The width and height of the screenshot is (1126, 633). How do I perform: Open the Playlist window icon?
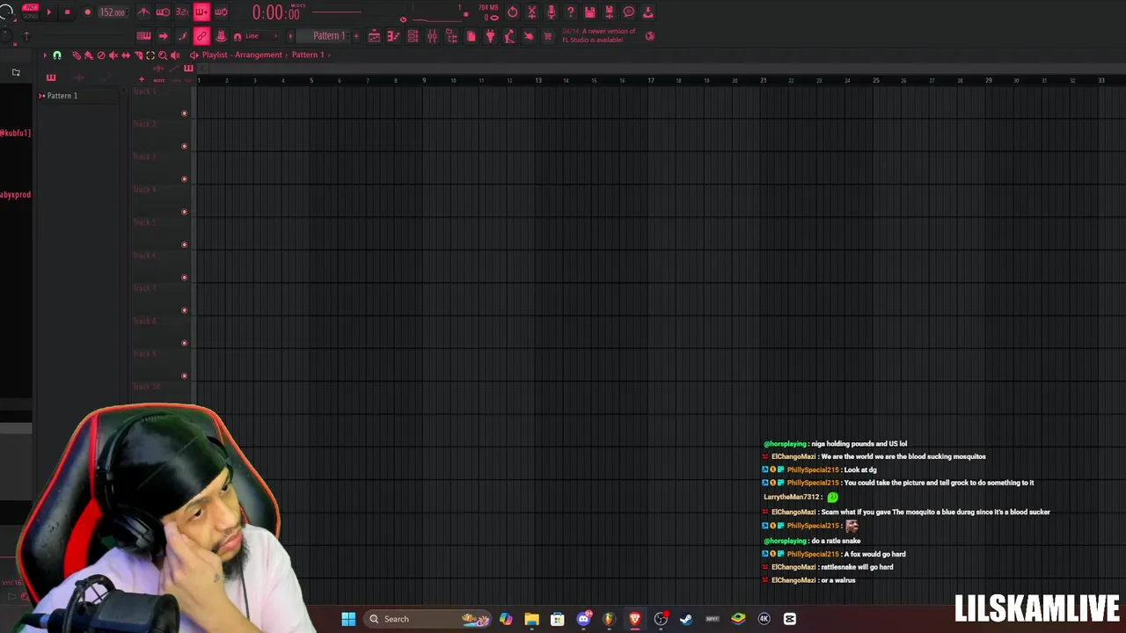coord(374,36)
